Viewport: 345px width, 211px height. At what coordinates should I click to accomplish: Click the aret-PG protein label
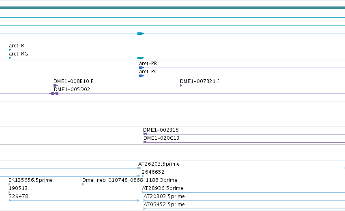(x=148, y=72)
